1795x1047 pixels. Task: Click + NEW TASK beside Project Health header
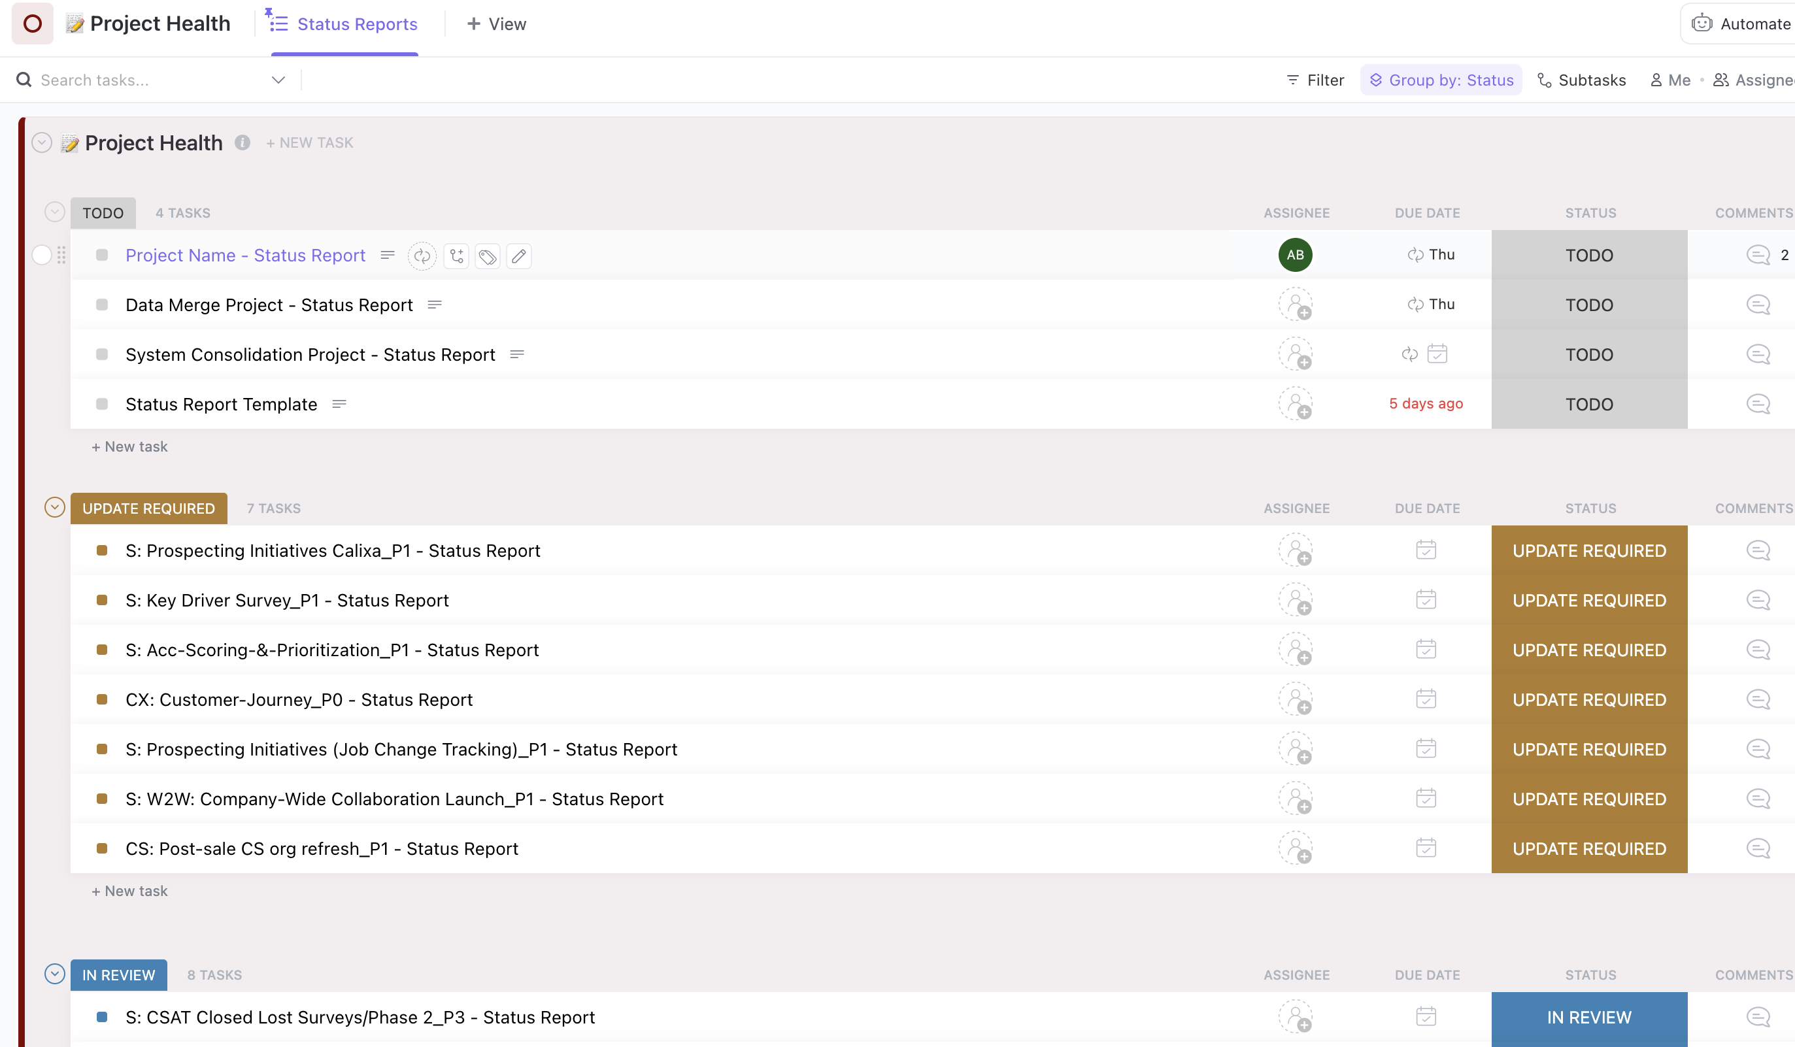(310, 142)
